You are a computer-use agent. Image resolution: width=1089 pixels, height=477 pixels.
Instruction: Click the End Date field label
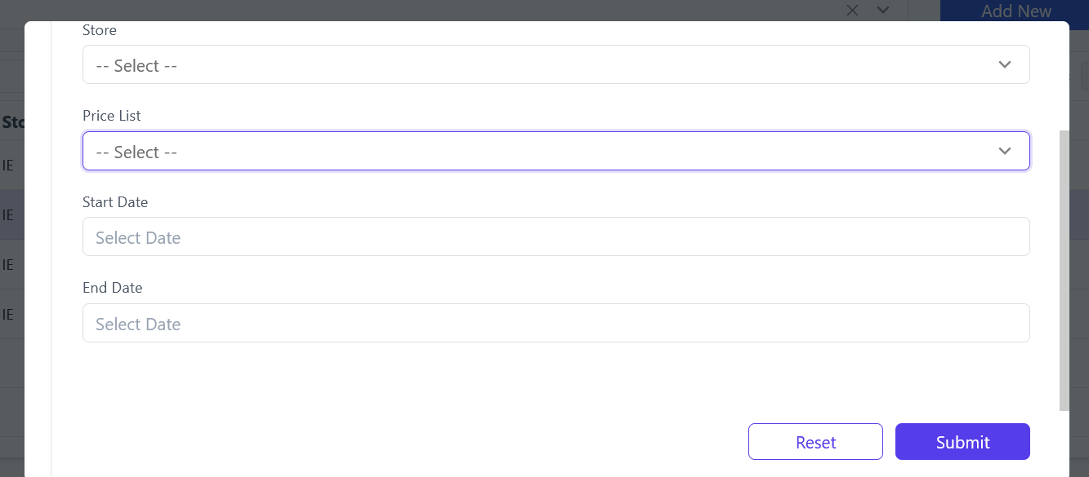[113, 288]
